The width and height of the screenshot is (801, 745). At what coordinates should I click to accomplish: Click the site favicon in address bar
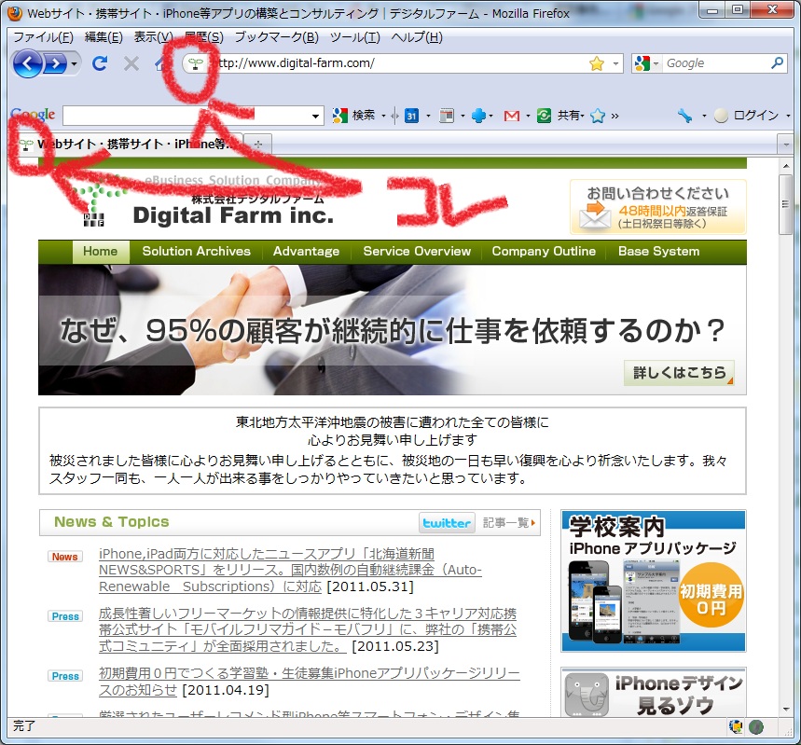[195, 63]
